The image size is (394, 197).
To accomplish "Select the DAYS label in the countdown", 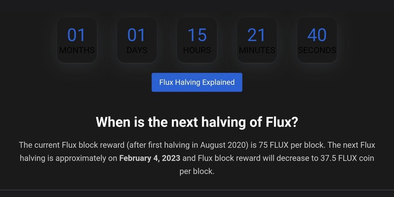I will [x=137, y=50].
